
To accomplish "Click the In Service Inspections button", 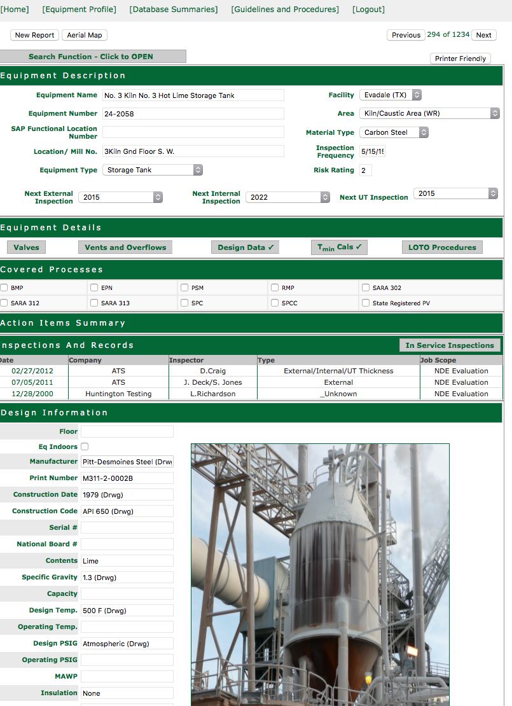I will (x=450, y=345).
